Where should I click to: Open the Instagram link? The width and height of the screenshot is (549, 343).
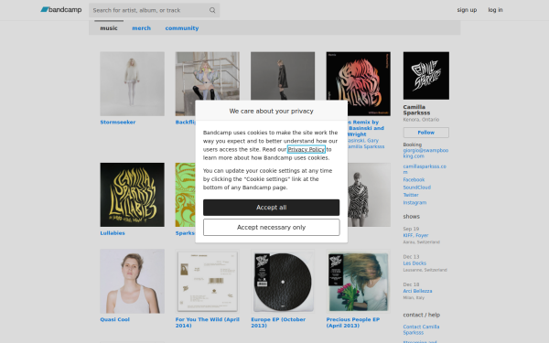[x=414, y=203]
